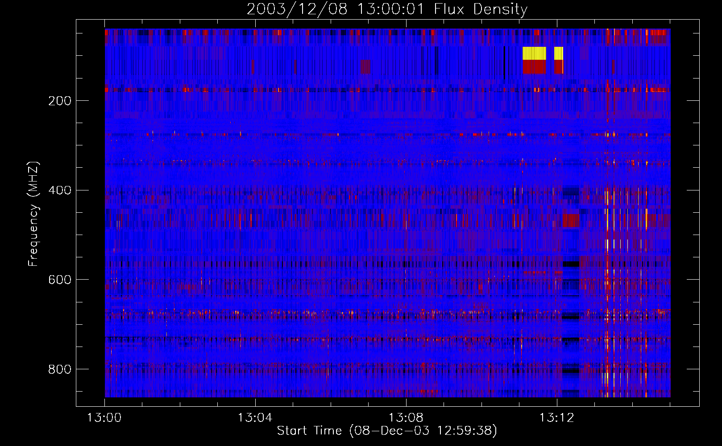
Task: Click the plot title "2003/12/08 13:00:01 Flux Density"
Action: (387, 9)
